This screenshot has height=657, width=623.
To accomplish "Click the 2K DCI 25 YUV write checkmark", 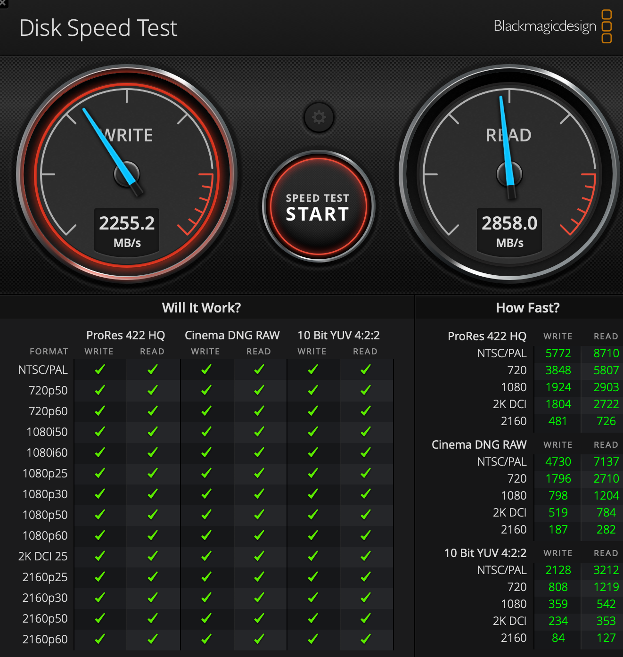I will (312, 557).
